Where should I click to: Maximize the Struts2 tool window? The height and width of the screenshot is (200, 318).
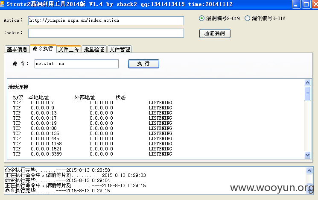(x=306, y=4)
